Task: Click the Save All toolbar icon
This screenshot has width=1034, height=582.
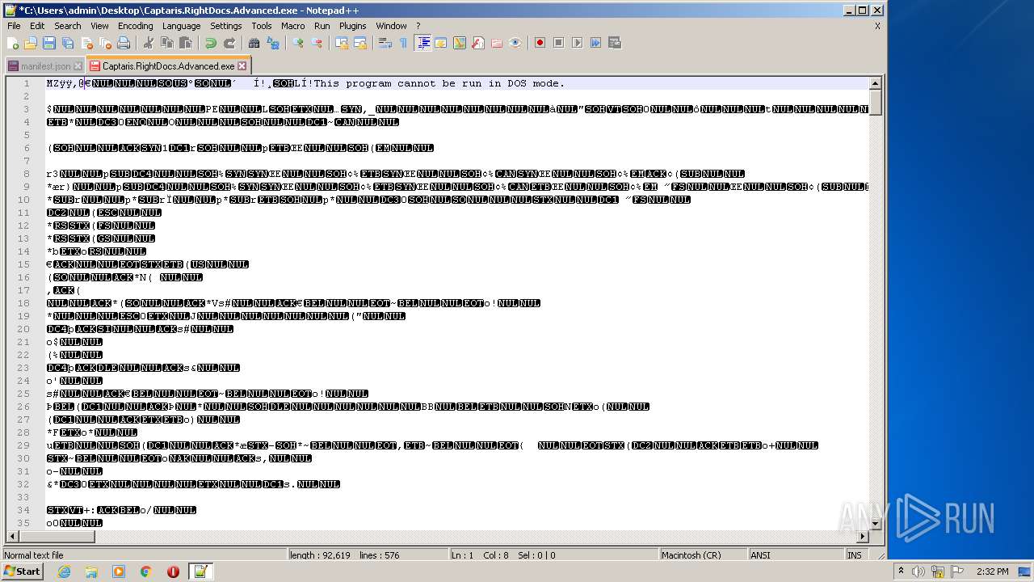Action: click(x=68, y=43)
